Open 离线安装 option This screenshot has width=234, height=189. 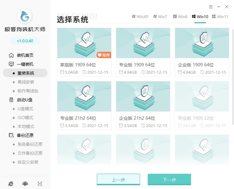coord(26,82)
